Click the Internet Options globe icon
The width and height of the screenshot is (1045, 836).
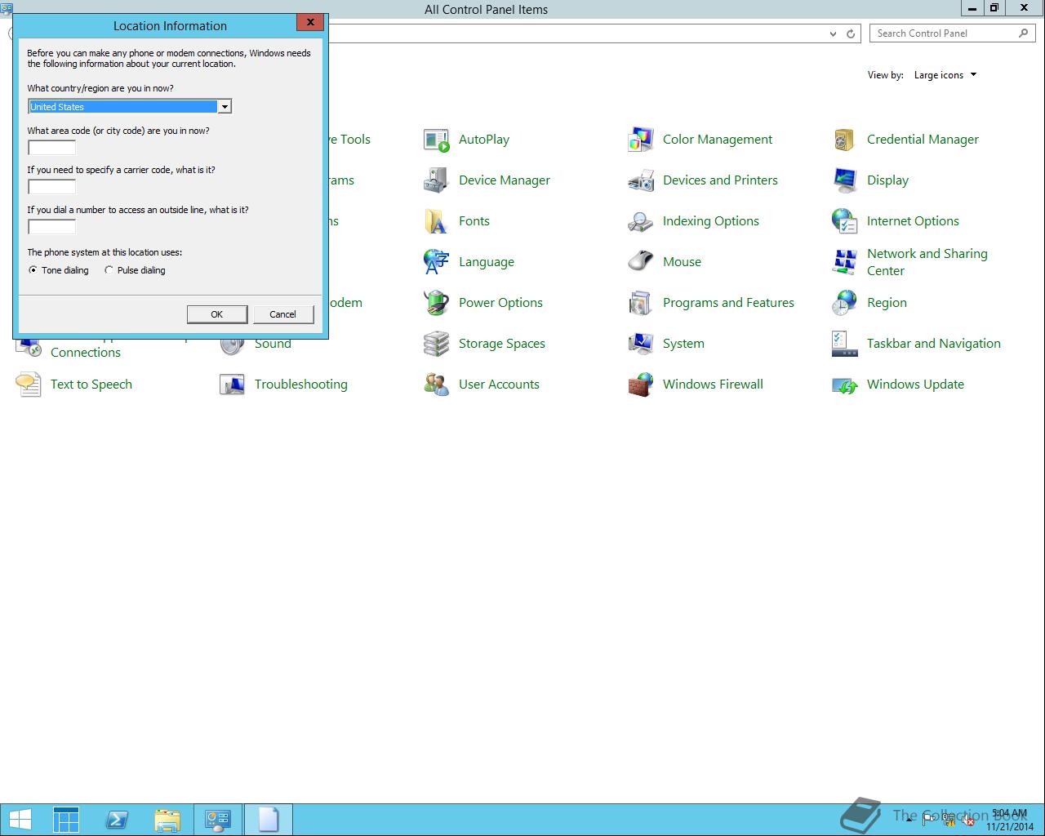tap(844, 221)
